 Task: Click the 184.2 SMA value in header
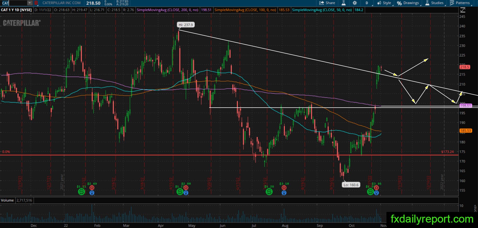tap(359, 10)
